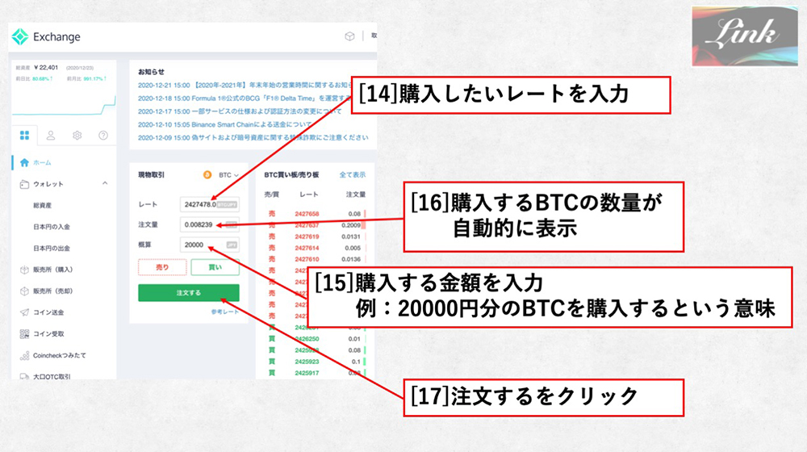Open the 2020-12-09 偽サイト notice

click(253, 137)
